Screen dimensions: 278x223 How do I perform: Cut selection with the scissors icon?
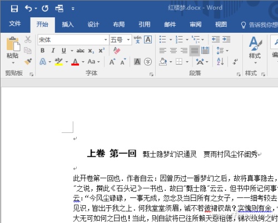pyautogui.click(x=28, y=39)
